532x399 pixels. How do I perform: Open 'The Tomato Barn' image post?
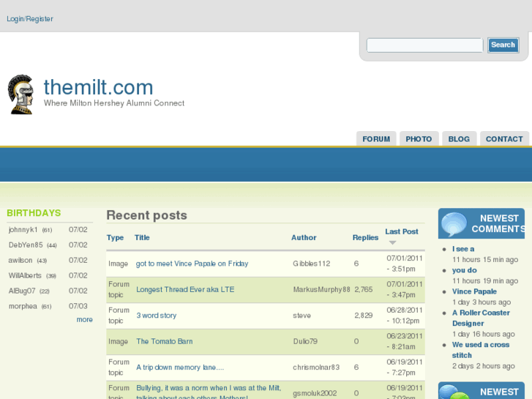pyautogui.click(x=164, y=341)
